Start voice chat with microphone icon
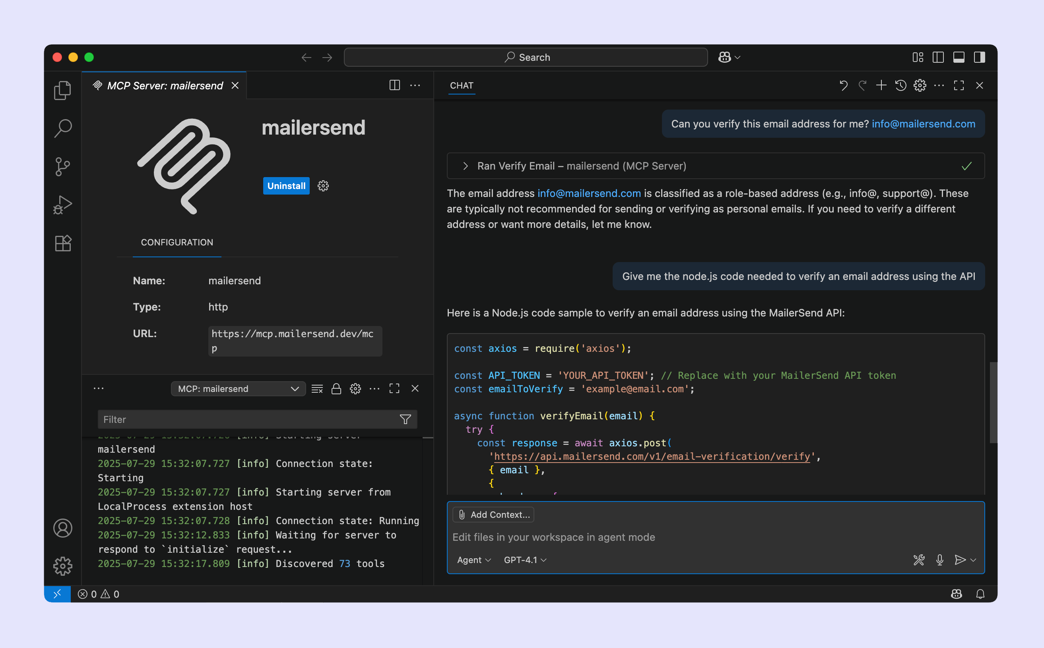Image resolution: width=1044 pixels, height=648 pixels. point(939,560)
